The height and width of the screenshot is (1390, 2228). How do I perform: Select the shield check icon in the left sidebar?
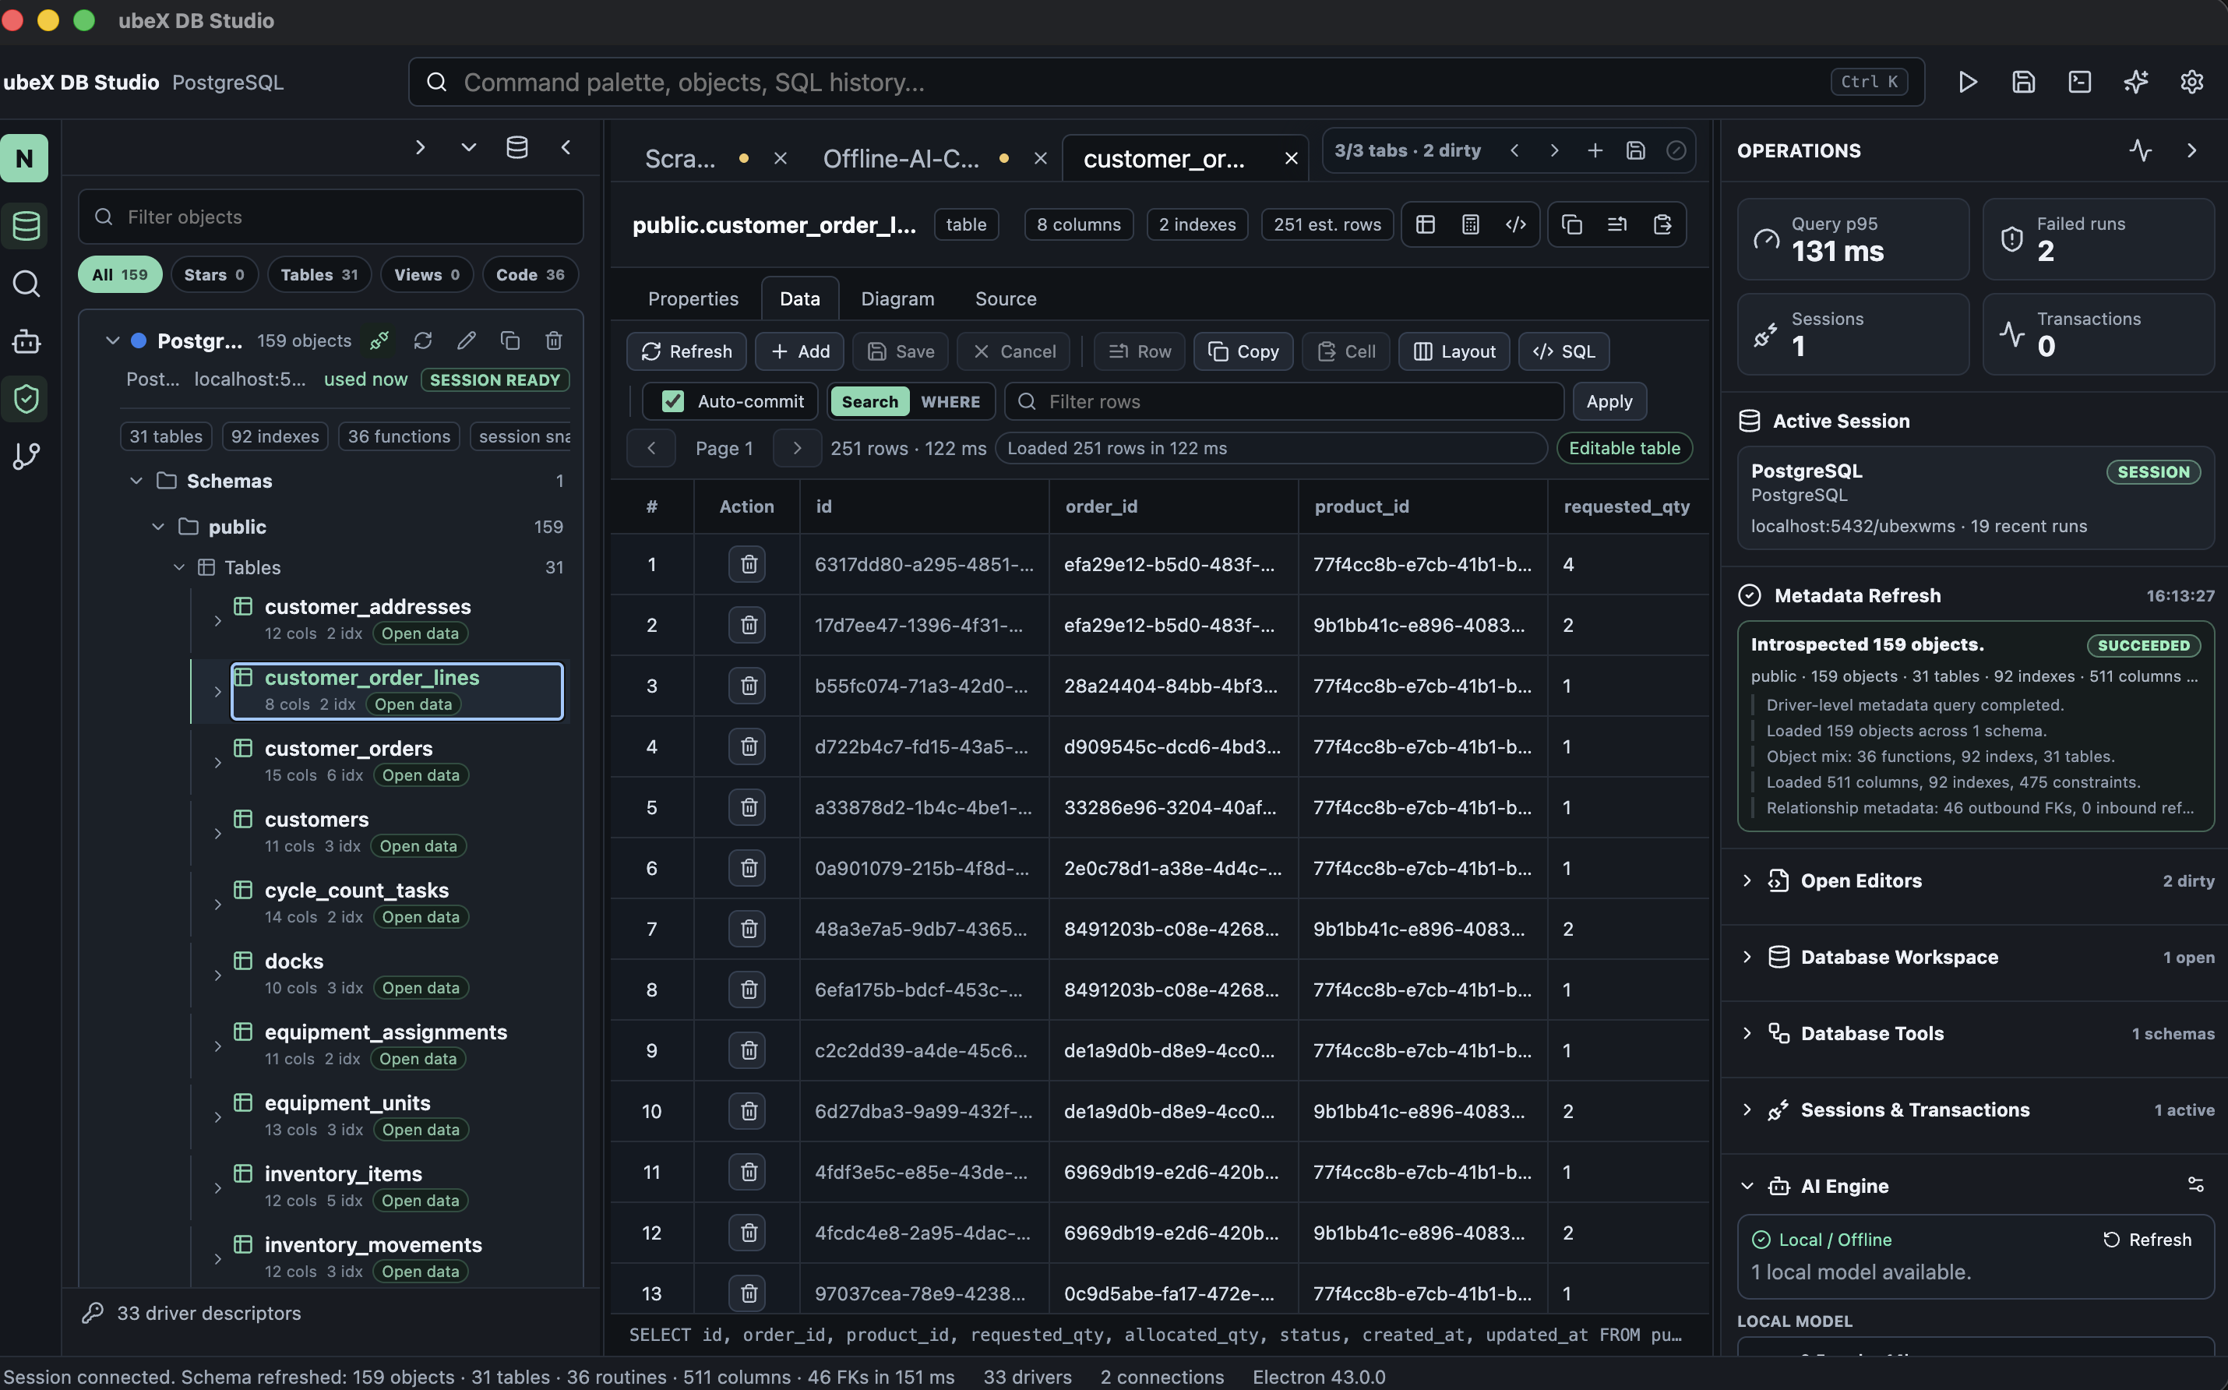tap(26, 398)
